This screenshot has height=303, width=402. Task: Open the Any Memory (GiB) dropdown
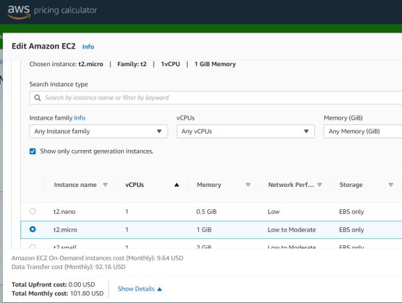click(363, 131)
